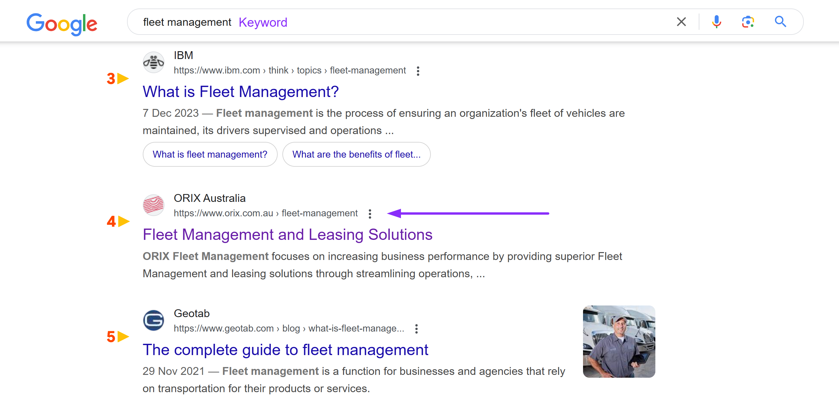The height and width of the screenshot is (416, 839).
Task: Click the ORIX Australia favicon
Action: pos(153,205)
